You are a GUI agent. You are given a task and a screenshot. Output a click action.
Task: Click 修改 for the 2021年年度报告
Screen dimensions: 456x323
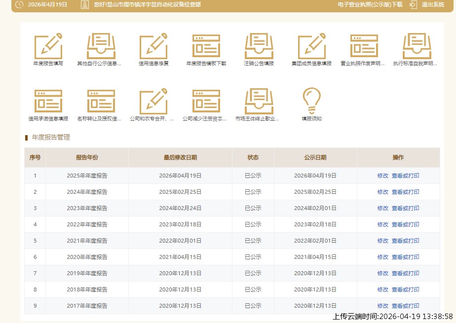click(x=383, y=241)
